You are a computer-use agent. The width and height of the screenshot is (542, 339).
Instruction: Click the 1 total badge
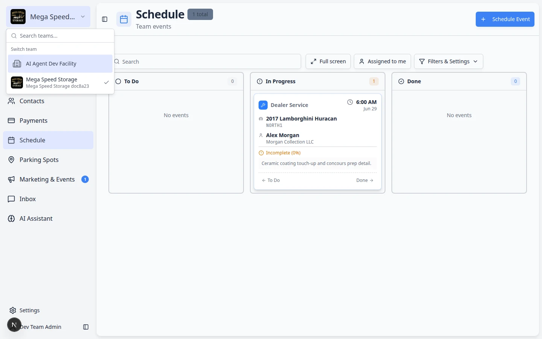[200, 14]
